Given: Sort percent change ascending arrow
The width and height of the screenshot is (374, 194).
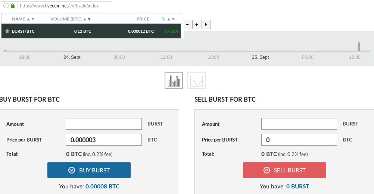Looking at the screenshot, I should [x=169, y=19].
